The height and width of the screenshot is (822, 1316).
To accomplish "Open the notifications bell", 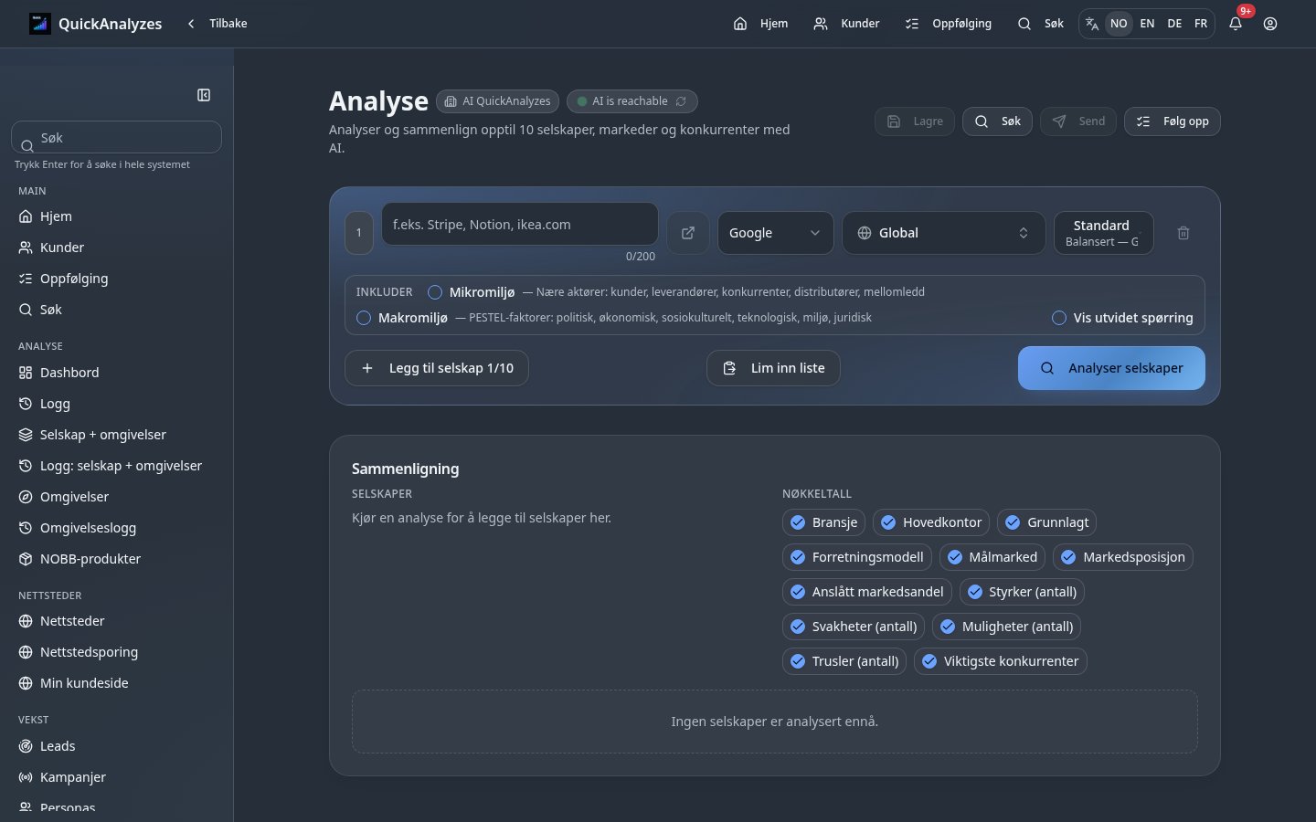I will (1236, 24).
